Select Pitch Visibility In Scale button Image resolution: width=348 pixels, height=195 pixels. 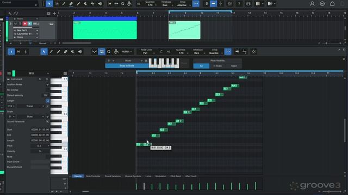[x=217, y=66]
